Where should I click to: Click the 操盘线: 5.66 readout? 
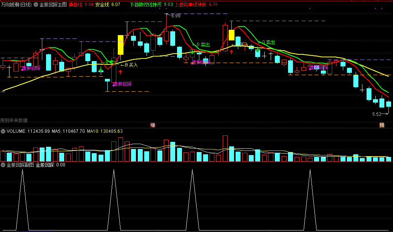[x=81, y=5]
